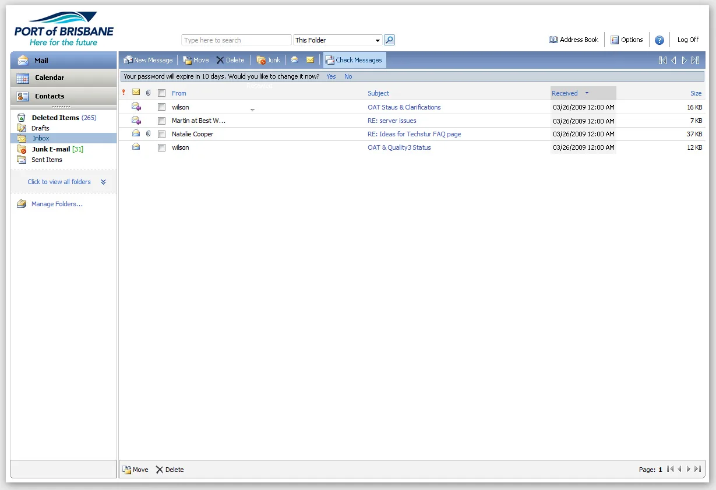Open Options
The height and width of the screenshot is (490, 716).
point(627,40)
